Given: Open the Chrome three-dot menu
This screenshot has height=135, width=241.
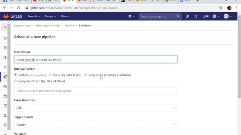Looking at the screenshot, I should tap(236, 8).
